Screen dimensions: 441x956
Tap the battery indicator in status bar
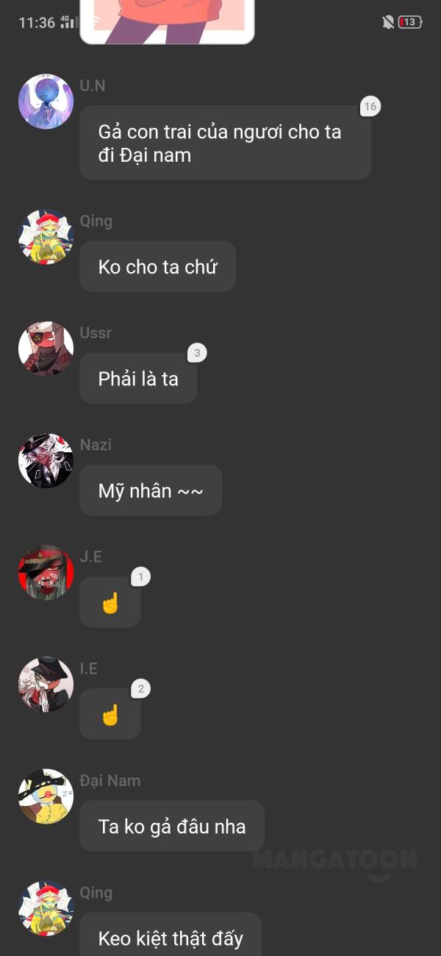tap(410, 22)
